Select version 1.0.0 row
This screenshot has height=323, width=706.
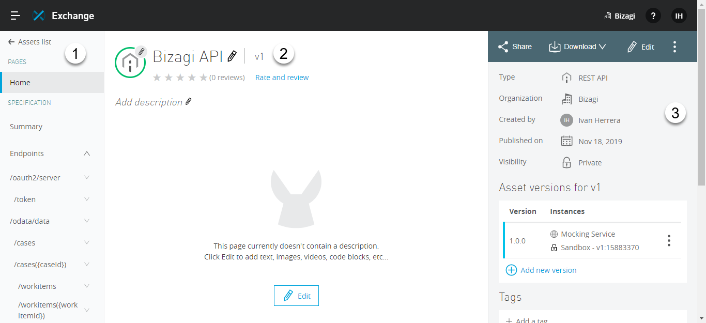tap(592, 241)
